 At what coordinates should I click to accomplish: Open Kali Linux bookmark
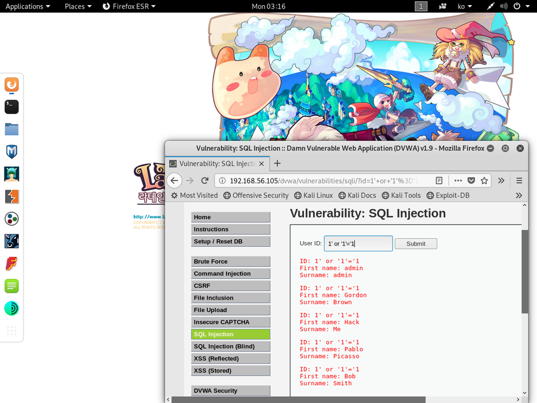pos(313,195)
